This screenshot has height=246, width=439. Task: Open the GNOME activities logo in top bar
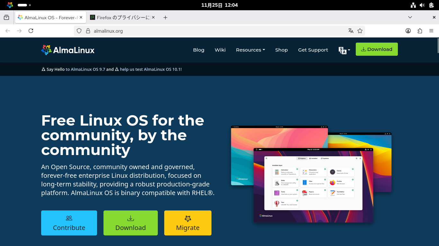10,5
